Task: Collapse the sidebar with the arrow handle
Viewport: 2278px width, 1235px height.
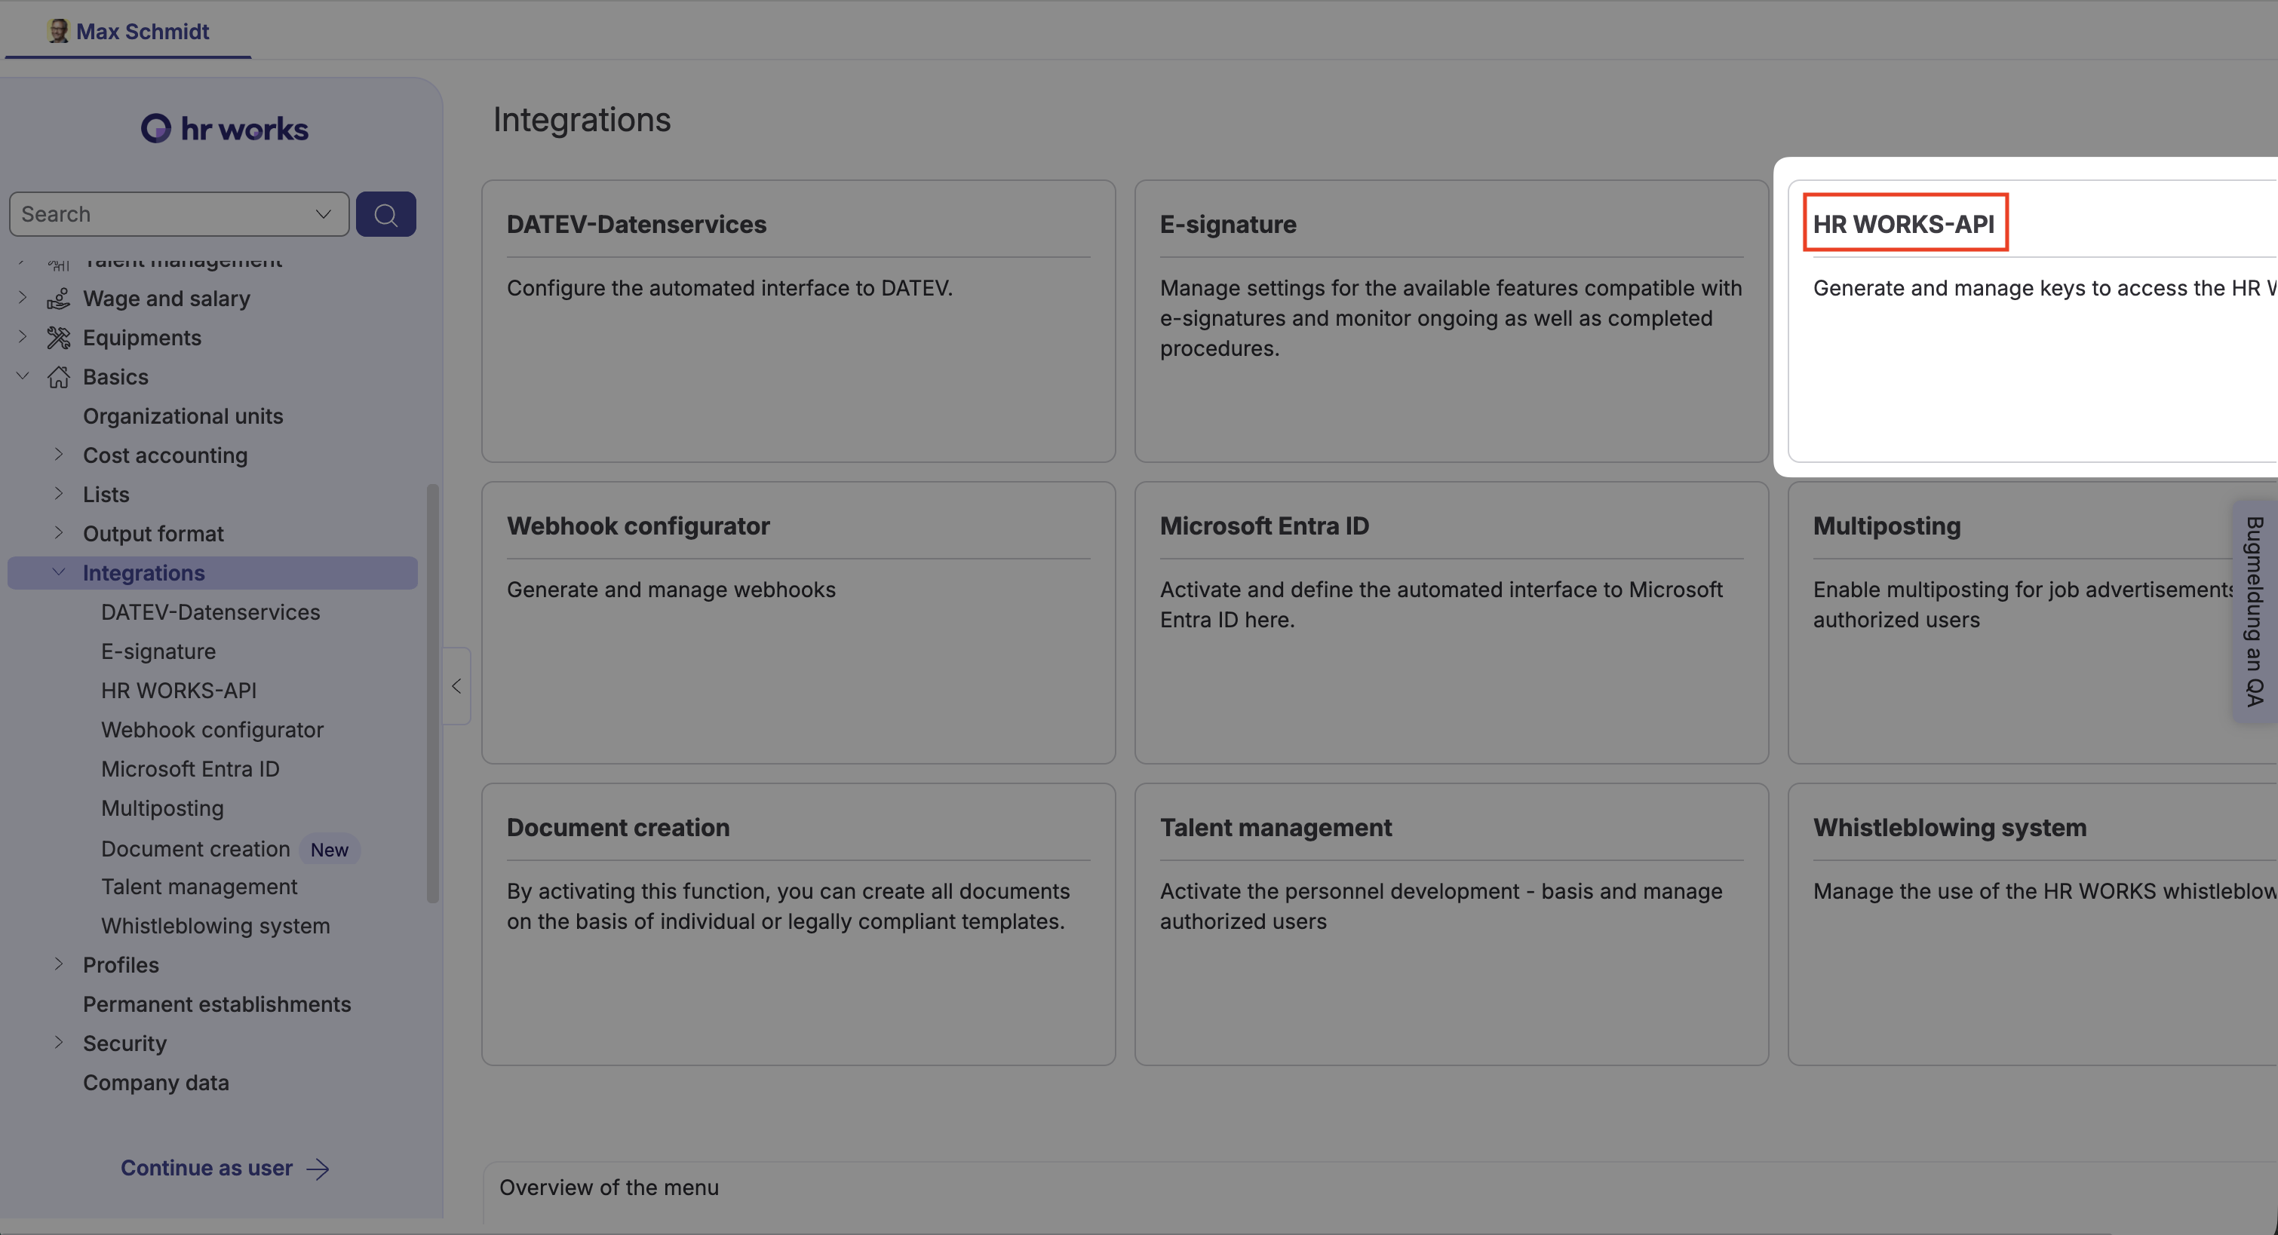Action: point(456,686)
